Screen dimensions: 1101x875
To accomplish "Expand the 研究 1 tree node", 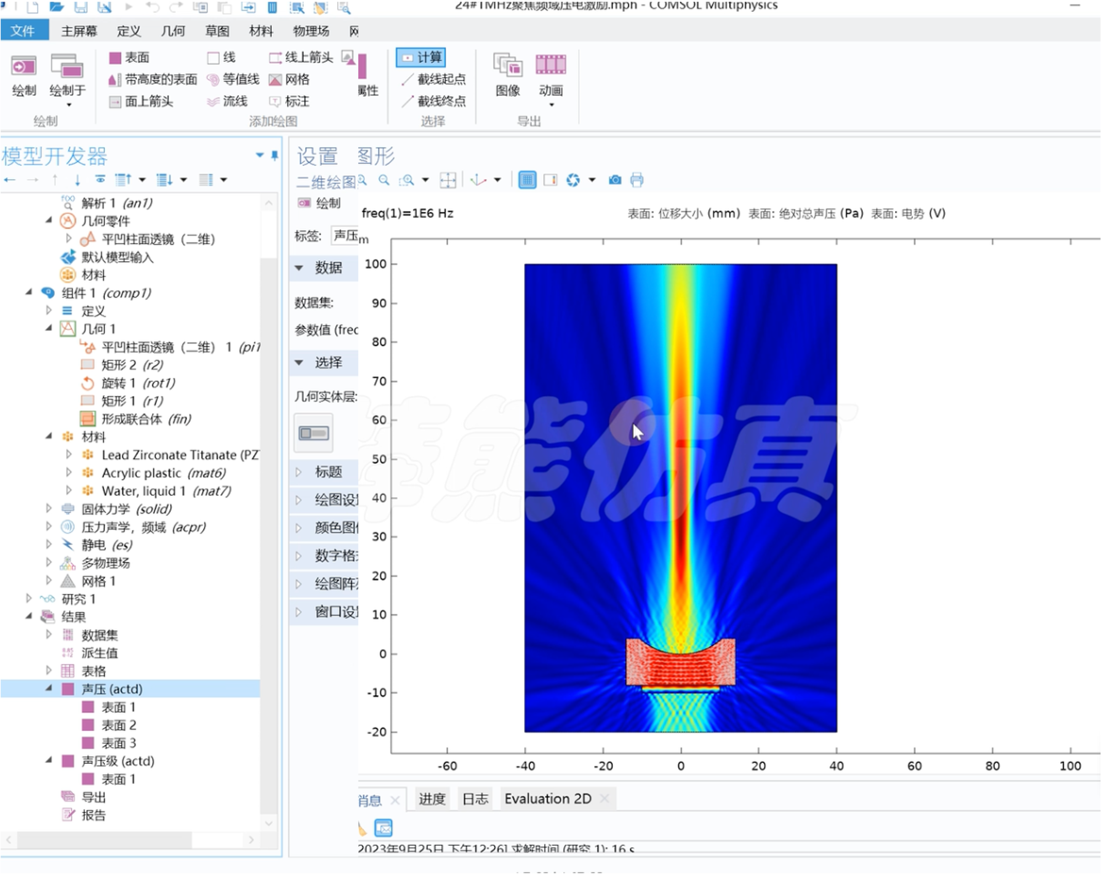I will (x=29, y=598).
